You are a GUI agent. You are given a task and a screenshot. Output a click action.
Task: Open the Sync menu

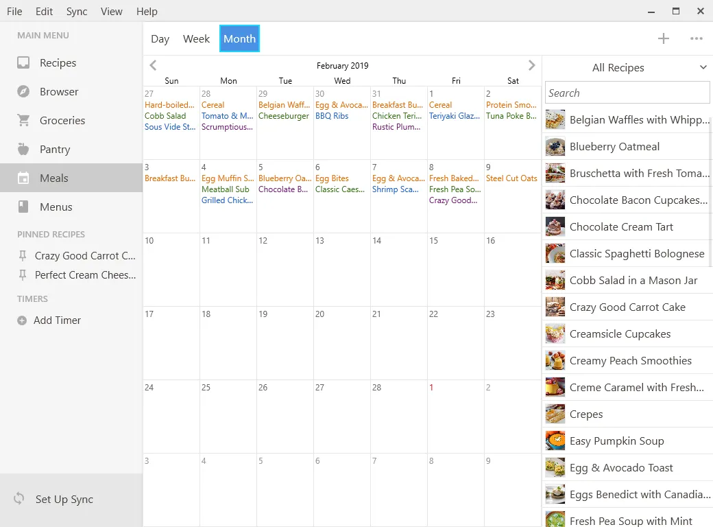[x=77, y=12]
